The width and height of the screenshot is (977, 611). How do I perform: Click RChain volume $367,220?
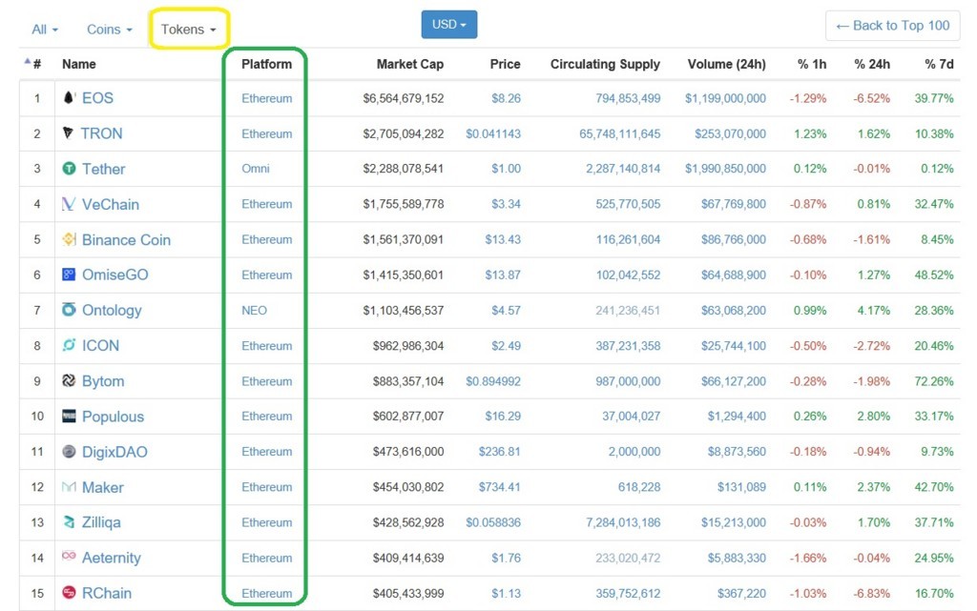742,594
